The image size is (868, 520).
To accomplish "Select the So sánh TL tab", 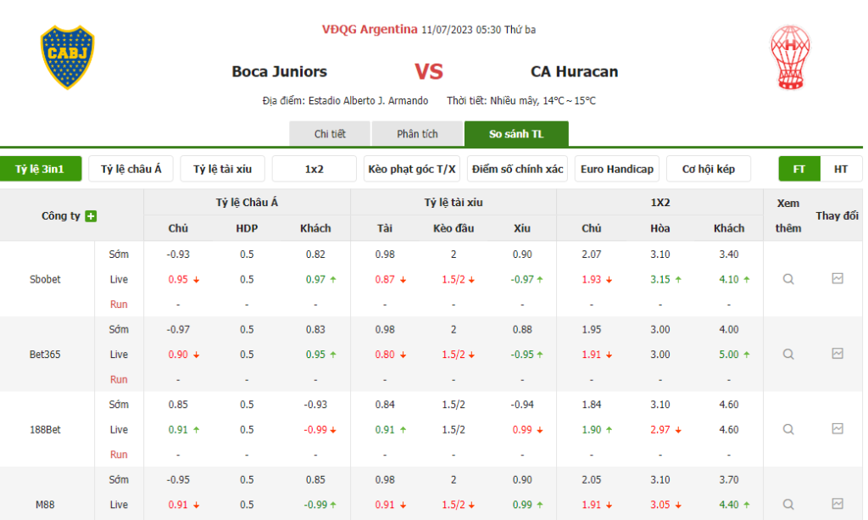I will click(x=516, y=134).
